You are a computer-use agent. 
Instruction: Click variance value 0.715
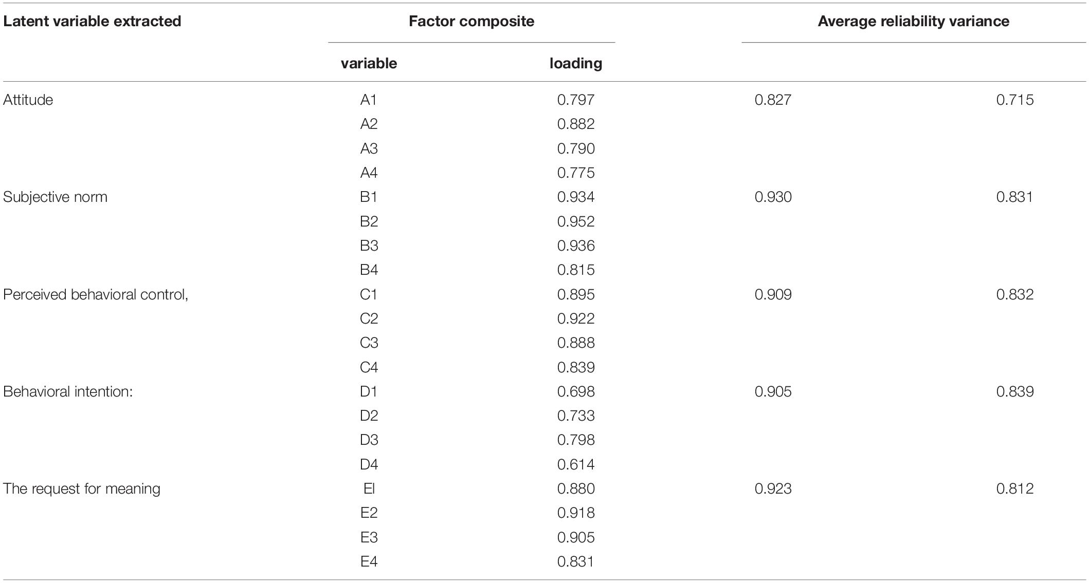click(x=1015, y=100)
